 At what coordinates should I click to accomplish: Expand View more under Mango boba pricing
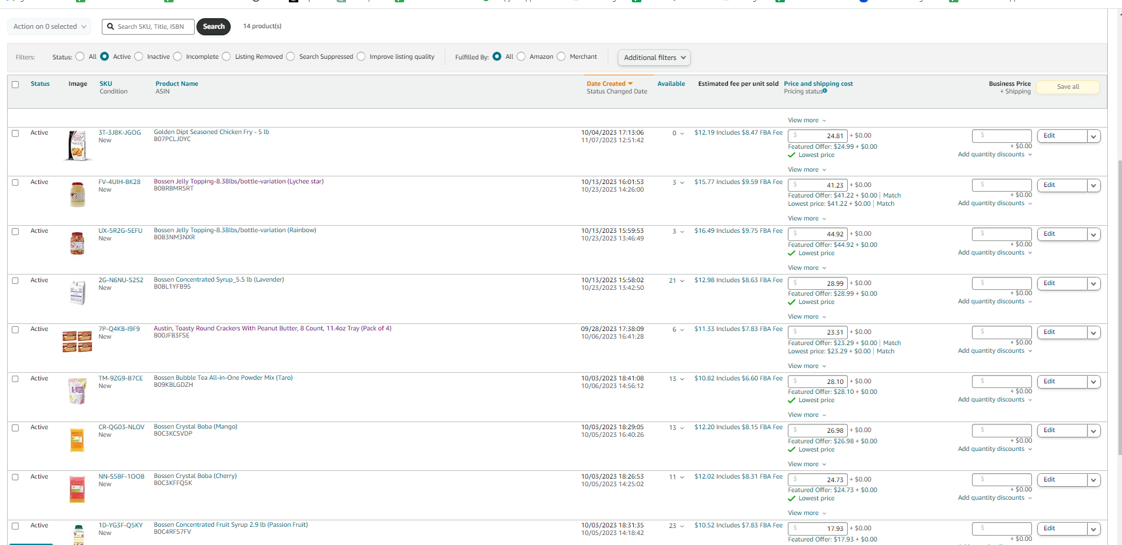click(x=807, y=464)
